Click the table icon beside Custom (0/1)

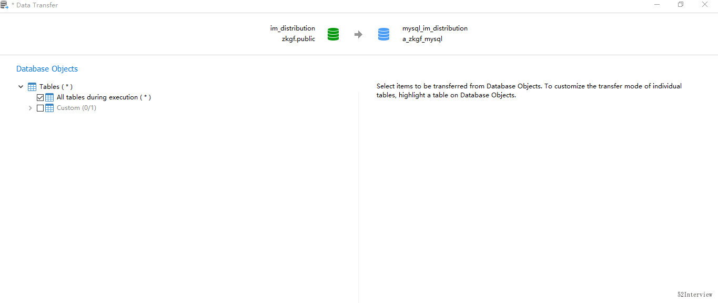coord(49,108)
